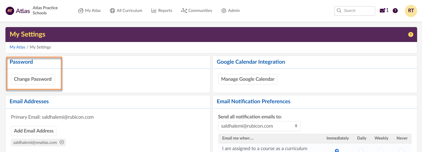422x152 pixels.
Task: Open the messages envelope icon
Action: click(x=382, y=11)
